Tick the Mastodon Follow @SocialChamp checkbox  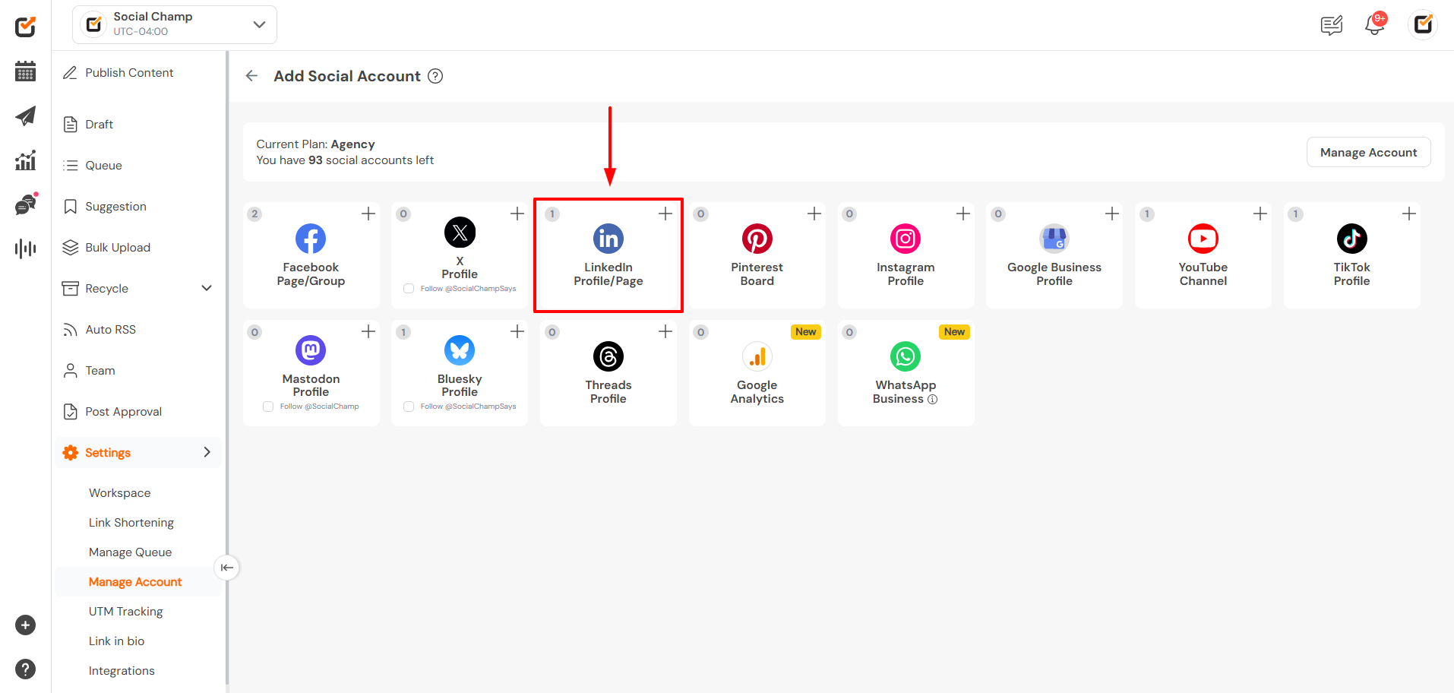268,407
